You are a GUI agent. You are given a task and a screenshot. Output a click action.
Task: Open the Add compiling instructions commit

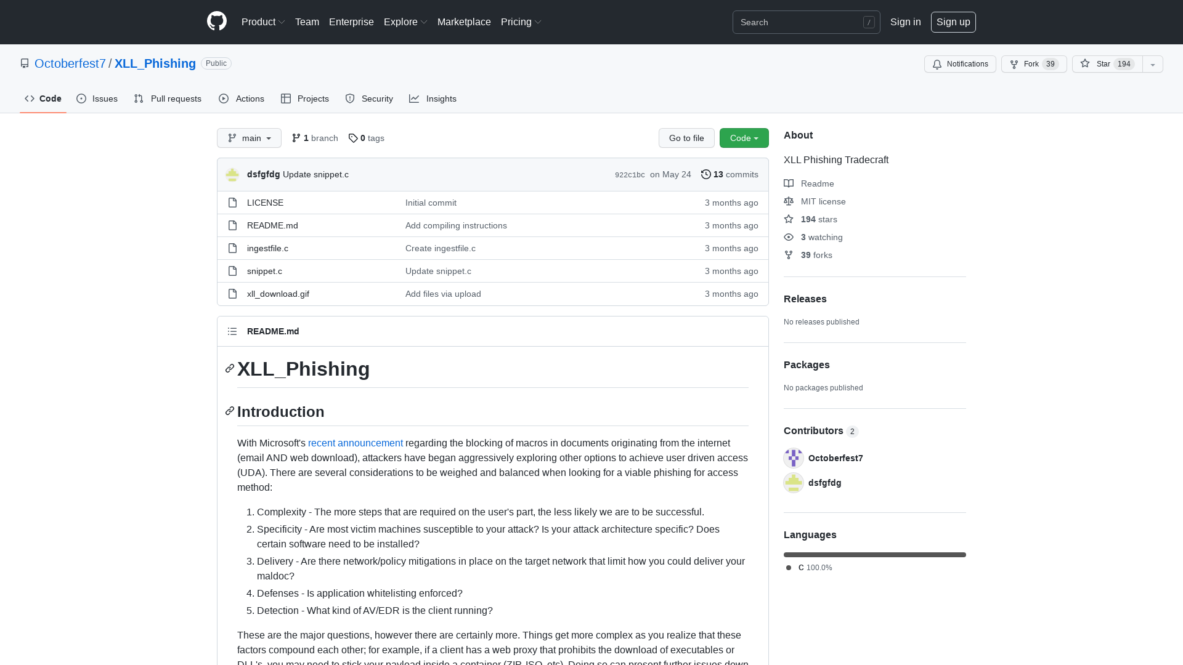pyautogui.click(x=456, y=225)
